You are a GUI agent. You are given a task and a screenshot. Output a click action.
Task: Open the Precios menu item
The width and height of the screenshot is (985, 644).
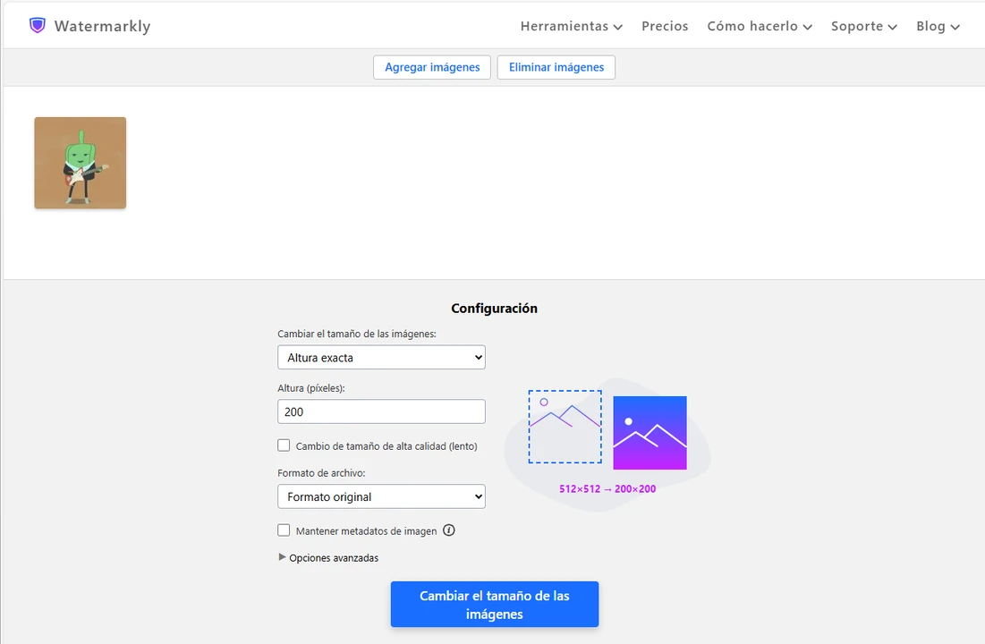(x=665, y=26)
